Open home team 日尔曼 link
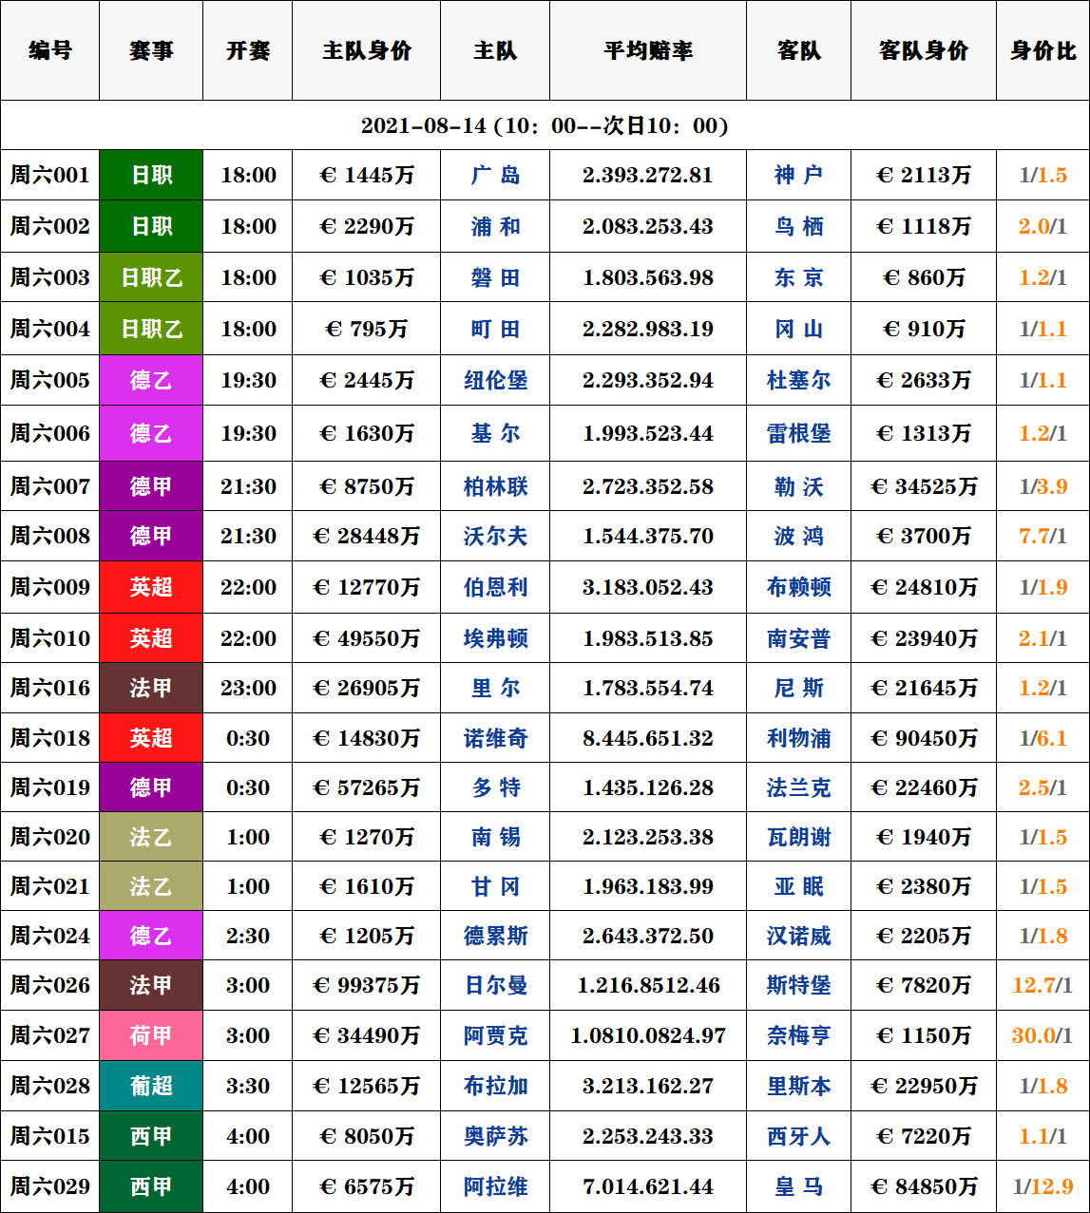1090x1213 pixels. pyautogui.click(x=495, y=985)
